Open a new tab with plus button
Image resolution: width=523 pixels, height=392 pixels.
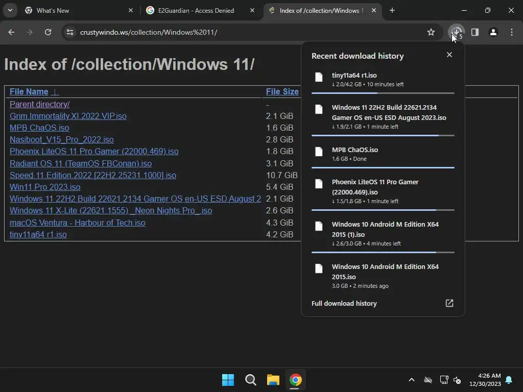392,10
